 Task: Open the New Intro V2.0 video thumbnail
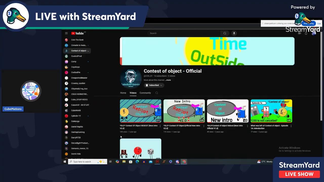184,111
